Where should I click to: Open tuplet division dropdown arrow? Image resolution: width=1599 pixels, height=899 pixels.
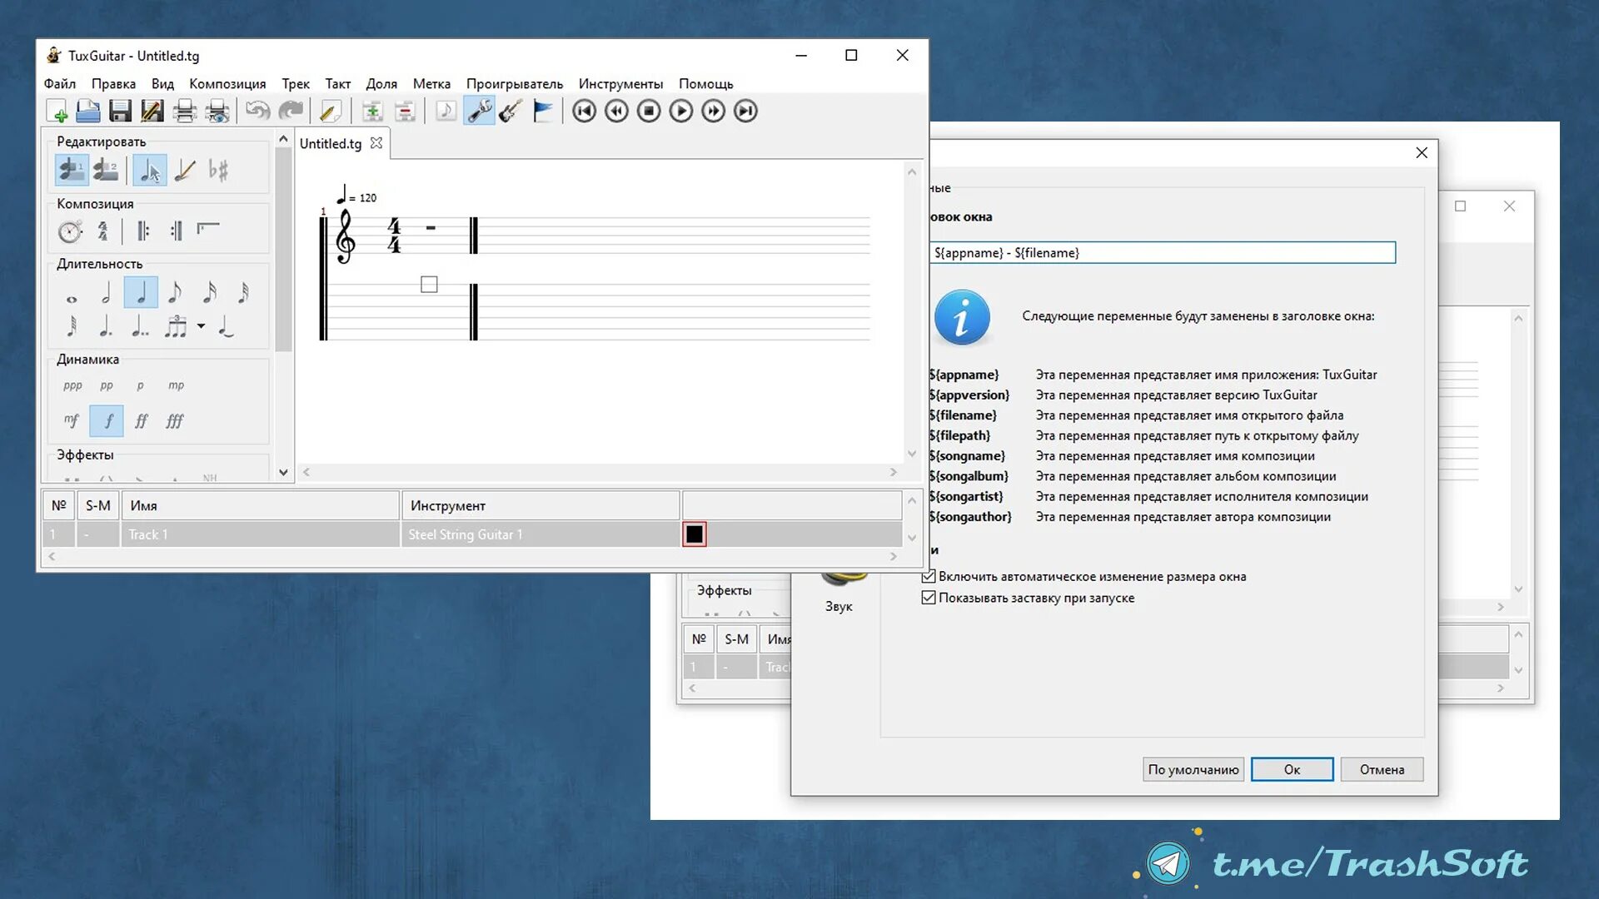pyautogui.click(x=201, y=326)
